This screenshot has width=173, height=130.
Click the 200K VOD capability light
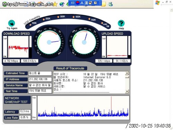pyautogui.click(x=44, y=19)
